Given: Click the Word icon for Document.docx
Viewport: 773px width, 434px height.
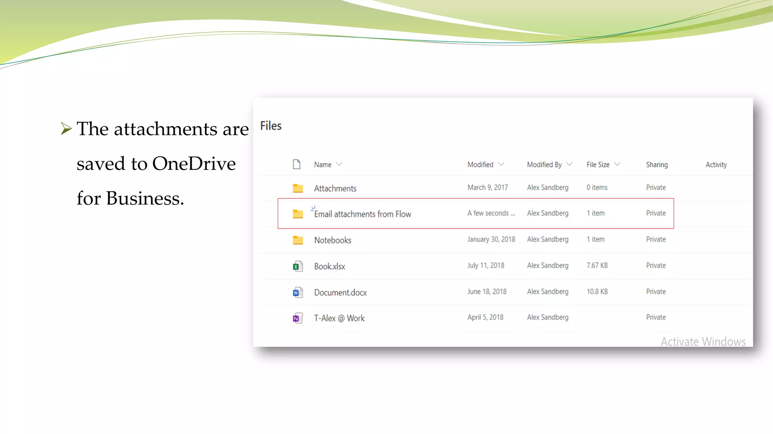Looking at the screenshot, I should click(298, 292).
